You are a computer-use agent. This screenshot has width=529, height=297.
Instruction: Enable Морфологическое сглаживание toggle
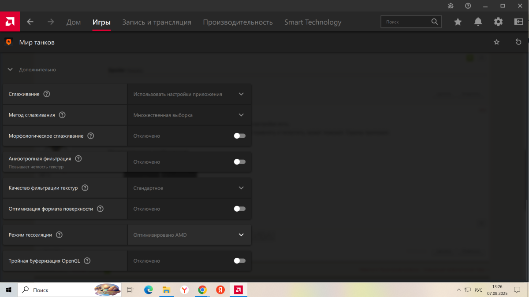point(239,136)
